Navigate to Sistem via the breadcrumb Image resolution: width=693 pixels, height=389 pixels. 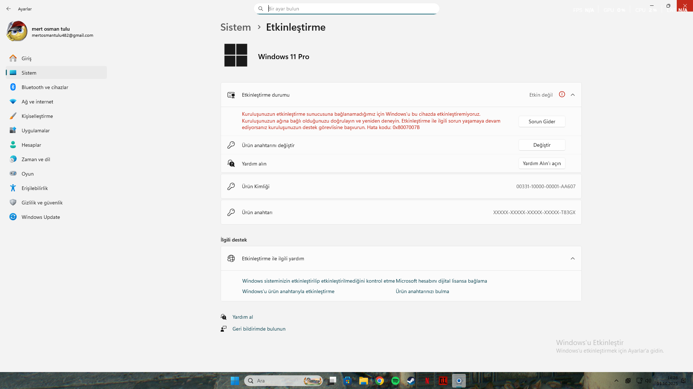tap(235, 27)
